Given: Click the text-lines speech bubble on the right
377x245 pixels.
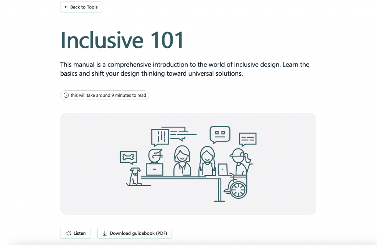Looking at the screenshot, I should [x=247, y=139].
